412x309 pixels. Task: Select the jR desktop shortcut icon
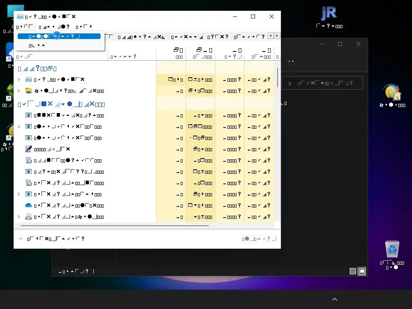pos(329,13)
